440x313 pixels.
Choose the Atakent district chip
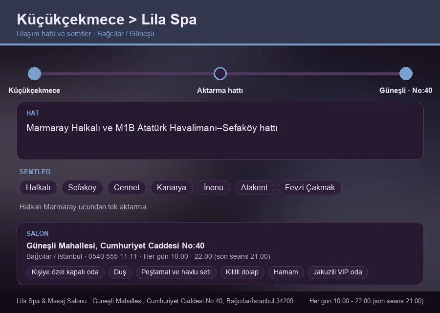[x=254, y=187]
